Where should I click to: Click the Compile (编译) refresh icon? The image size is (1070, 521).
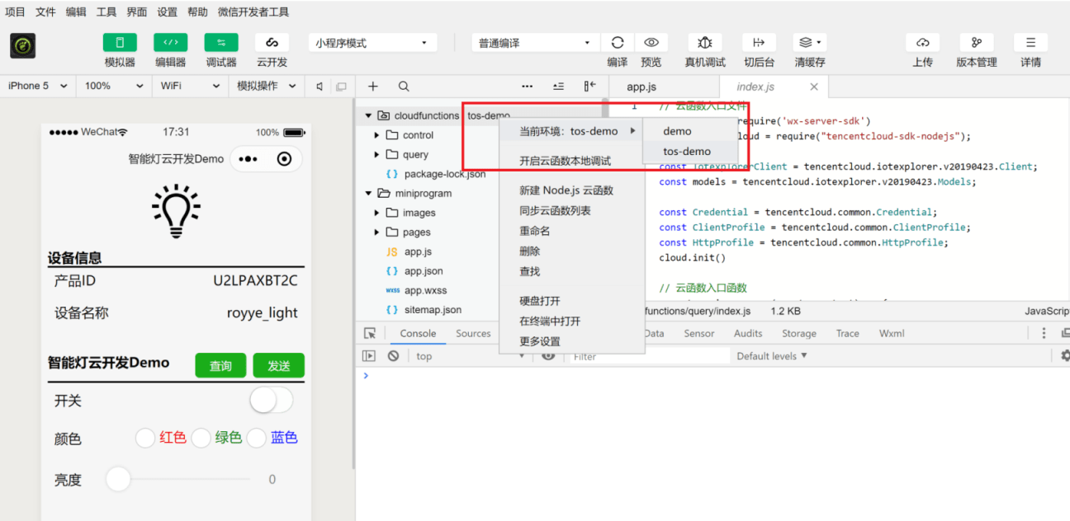pyautogui.click(x=617, y=43)
